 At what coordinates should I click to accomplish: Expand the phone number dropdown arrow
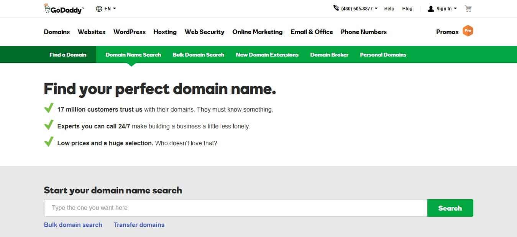coord(376,8)
